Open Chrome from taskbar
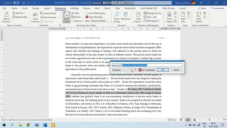Image resolution: width=227 pixels, height=128 pixels. (x=28, y=125)
